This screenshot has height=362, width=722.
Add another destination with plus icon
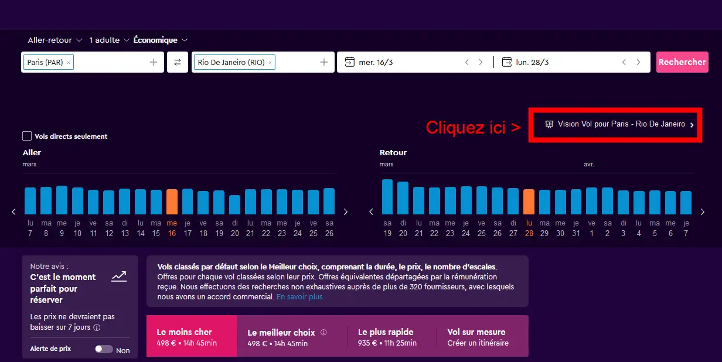pyautogui.click(x=323, y=62)
